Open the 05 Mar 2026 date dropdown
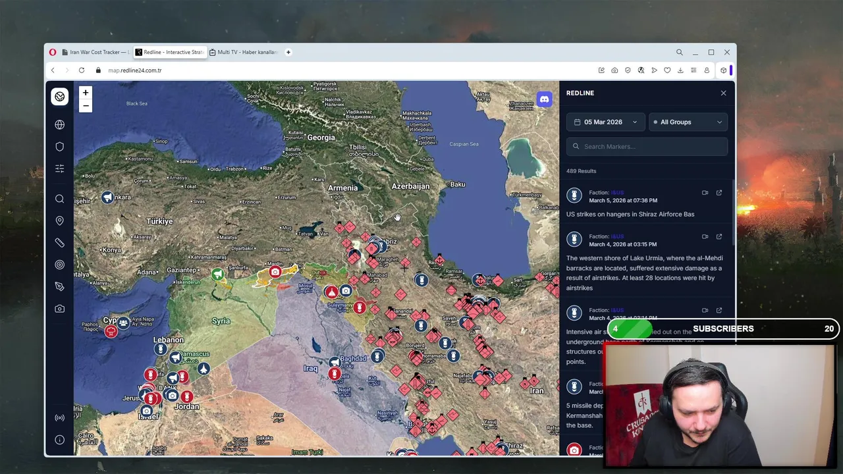 605,122
